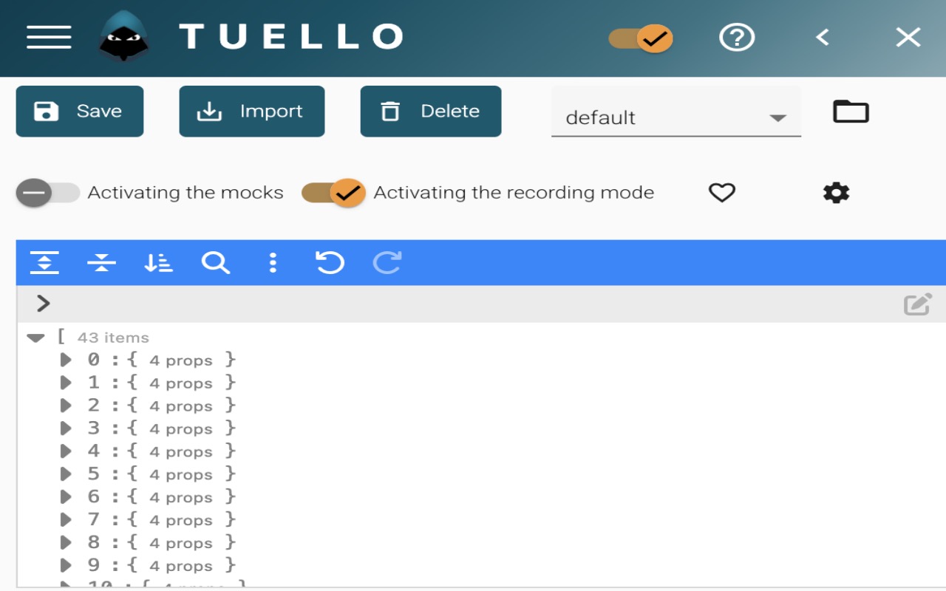This screenshot has height=591, width=946.
Task: Open the favorites heart icon
Action: pos(723,193)
